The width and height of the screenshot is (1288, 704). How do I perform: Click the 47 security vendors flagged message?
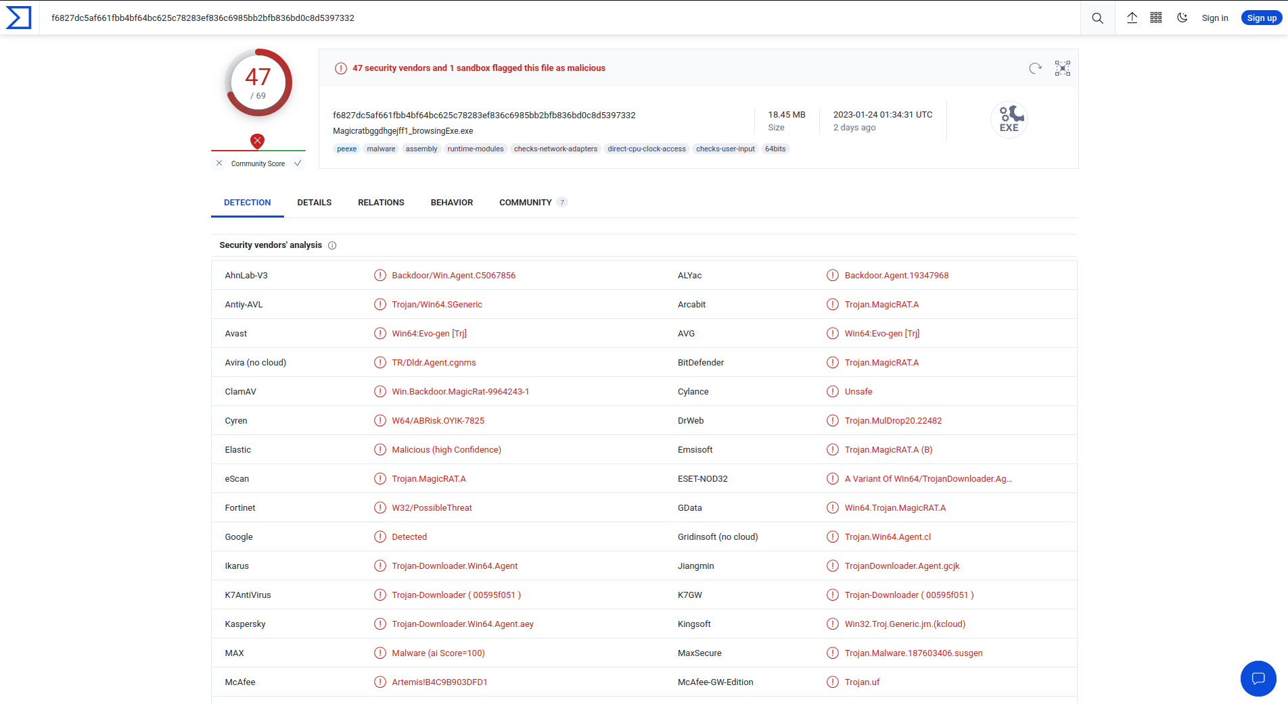click(479, 68)
